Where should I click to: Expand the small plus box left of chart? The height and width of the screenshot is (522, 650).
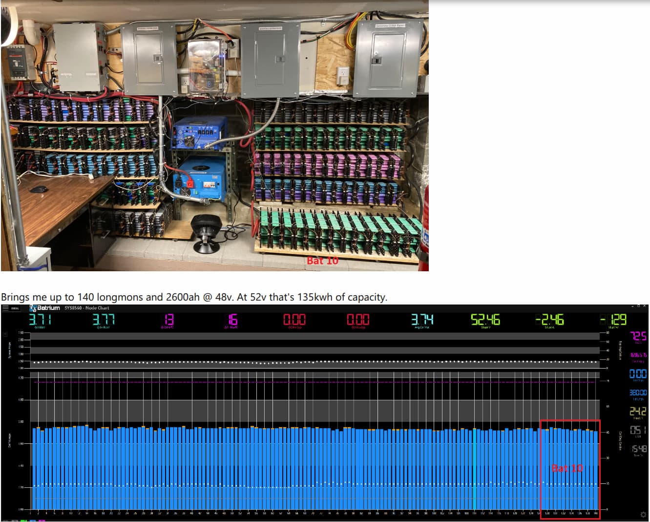5,334
